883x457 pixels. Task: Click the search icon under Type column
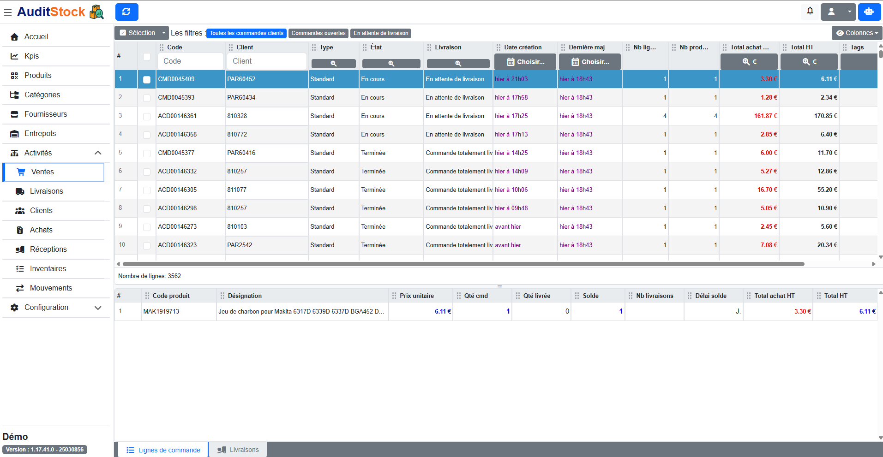[x=333, y=64]
